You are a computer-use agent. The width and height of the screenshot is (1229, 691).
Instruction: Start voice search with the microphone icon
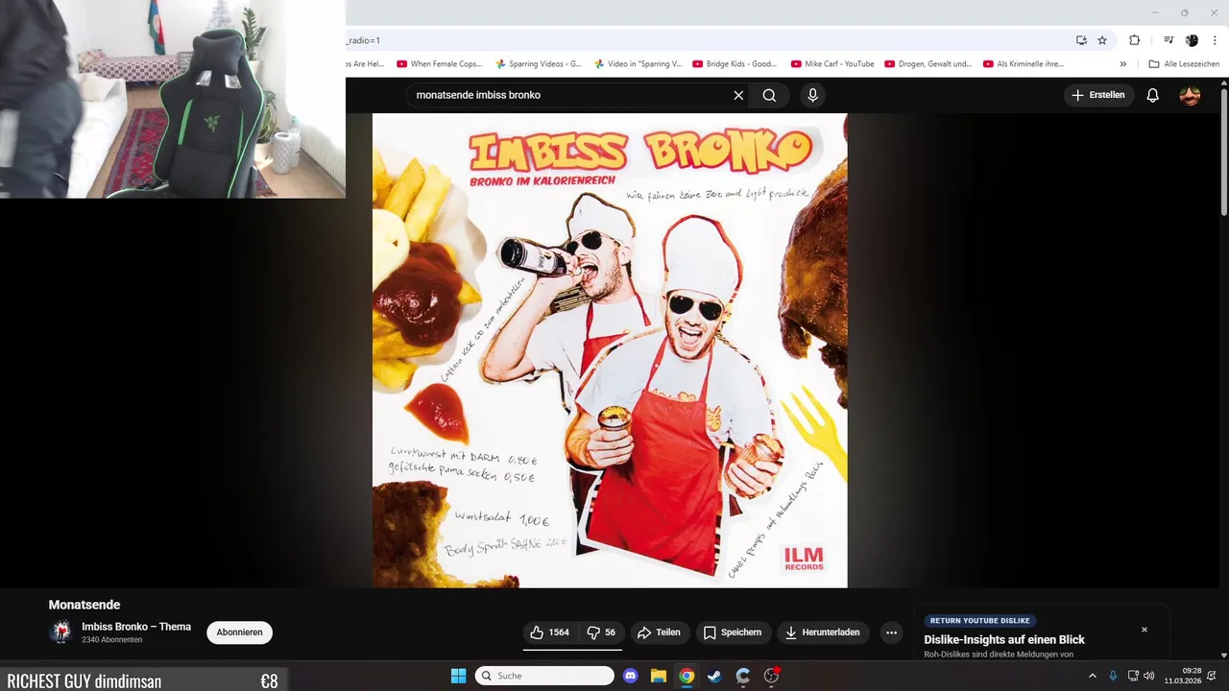(x=812, y=95)
